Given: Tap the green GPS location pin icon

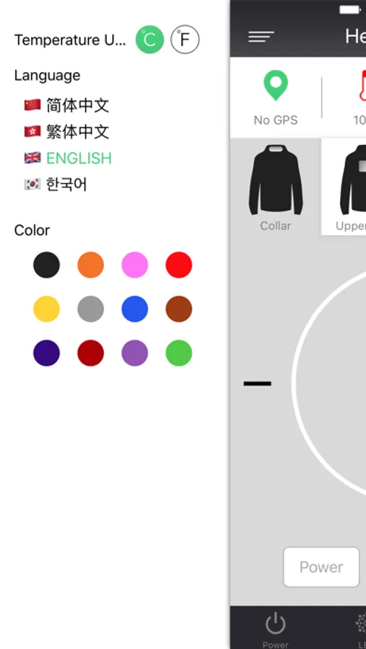Looking at the screenshot, I should coord(276,85).
